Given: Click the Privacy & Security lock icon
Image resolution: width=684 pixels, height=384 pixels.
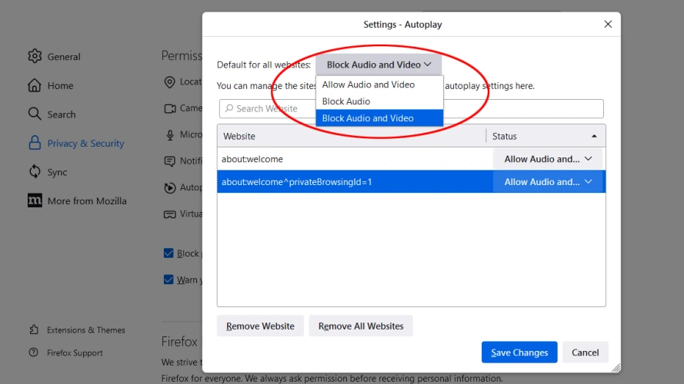Looking at the screenshot, I should click(x=35, y=143).
